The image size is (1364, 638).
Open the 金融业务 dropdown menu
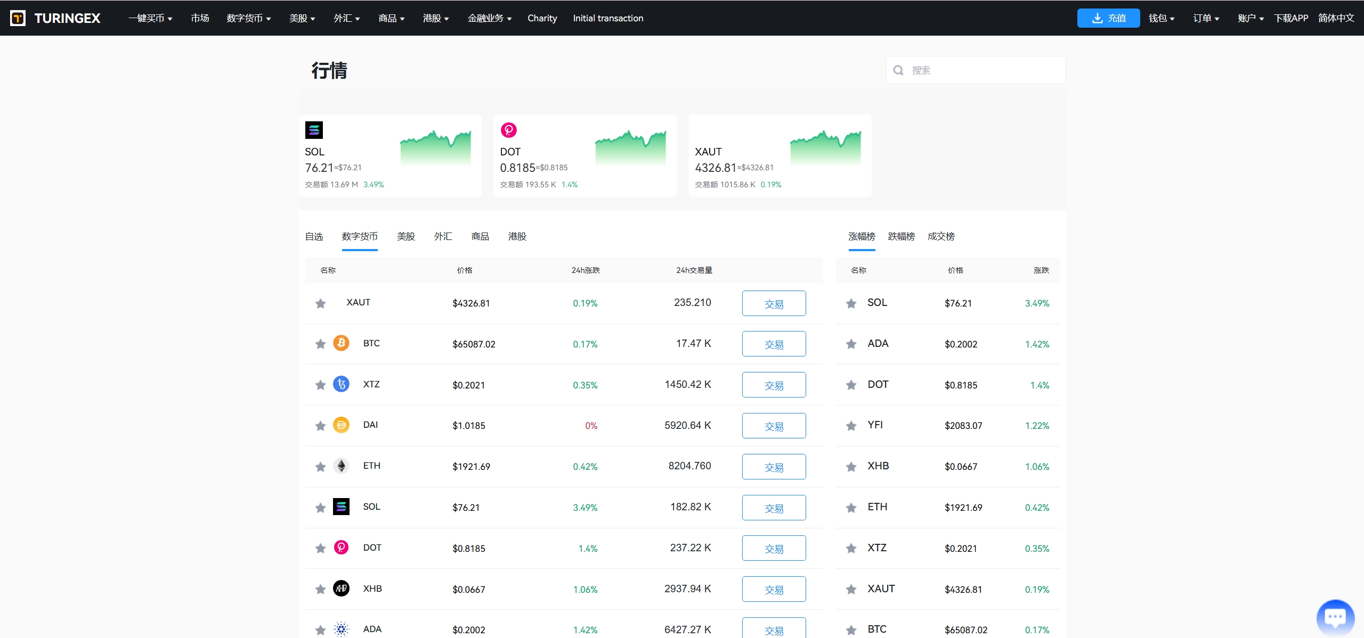(x=490, y=18)
